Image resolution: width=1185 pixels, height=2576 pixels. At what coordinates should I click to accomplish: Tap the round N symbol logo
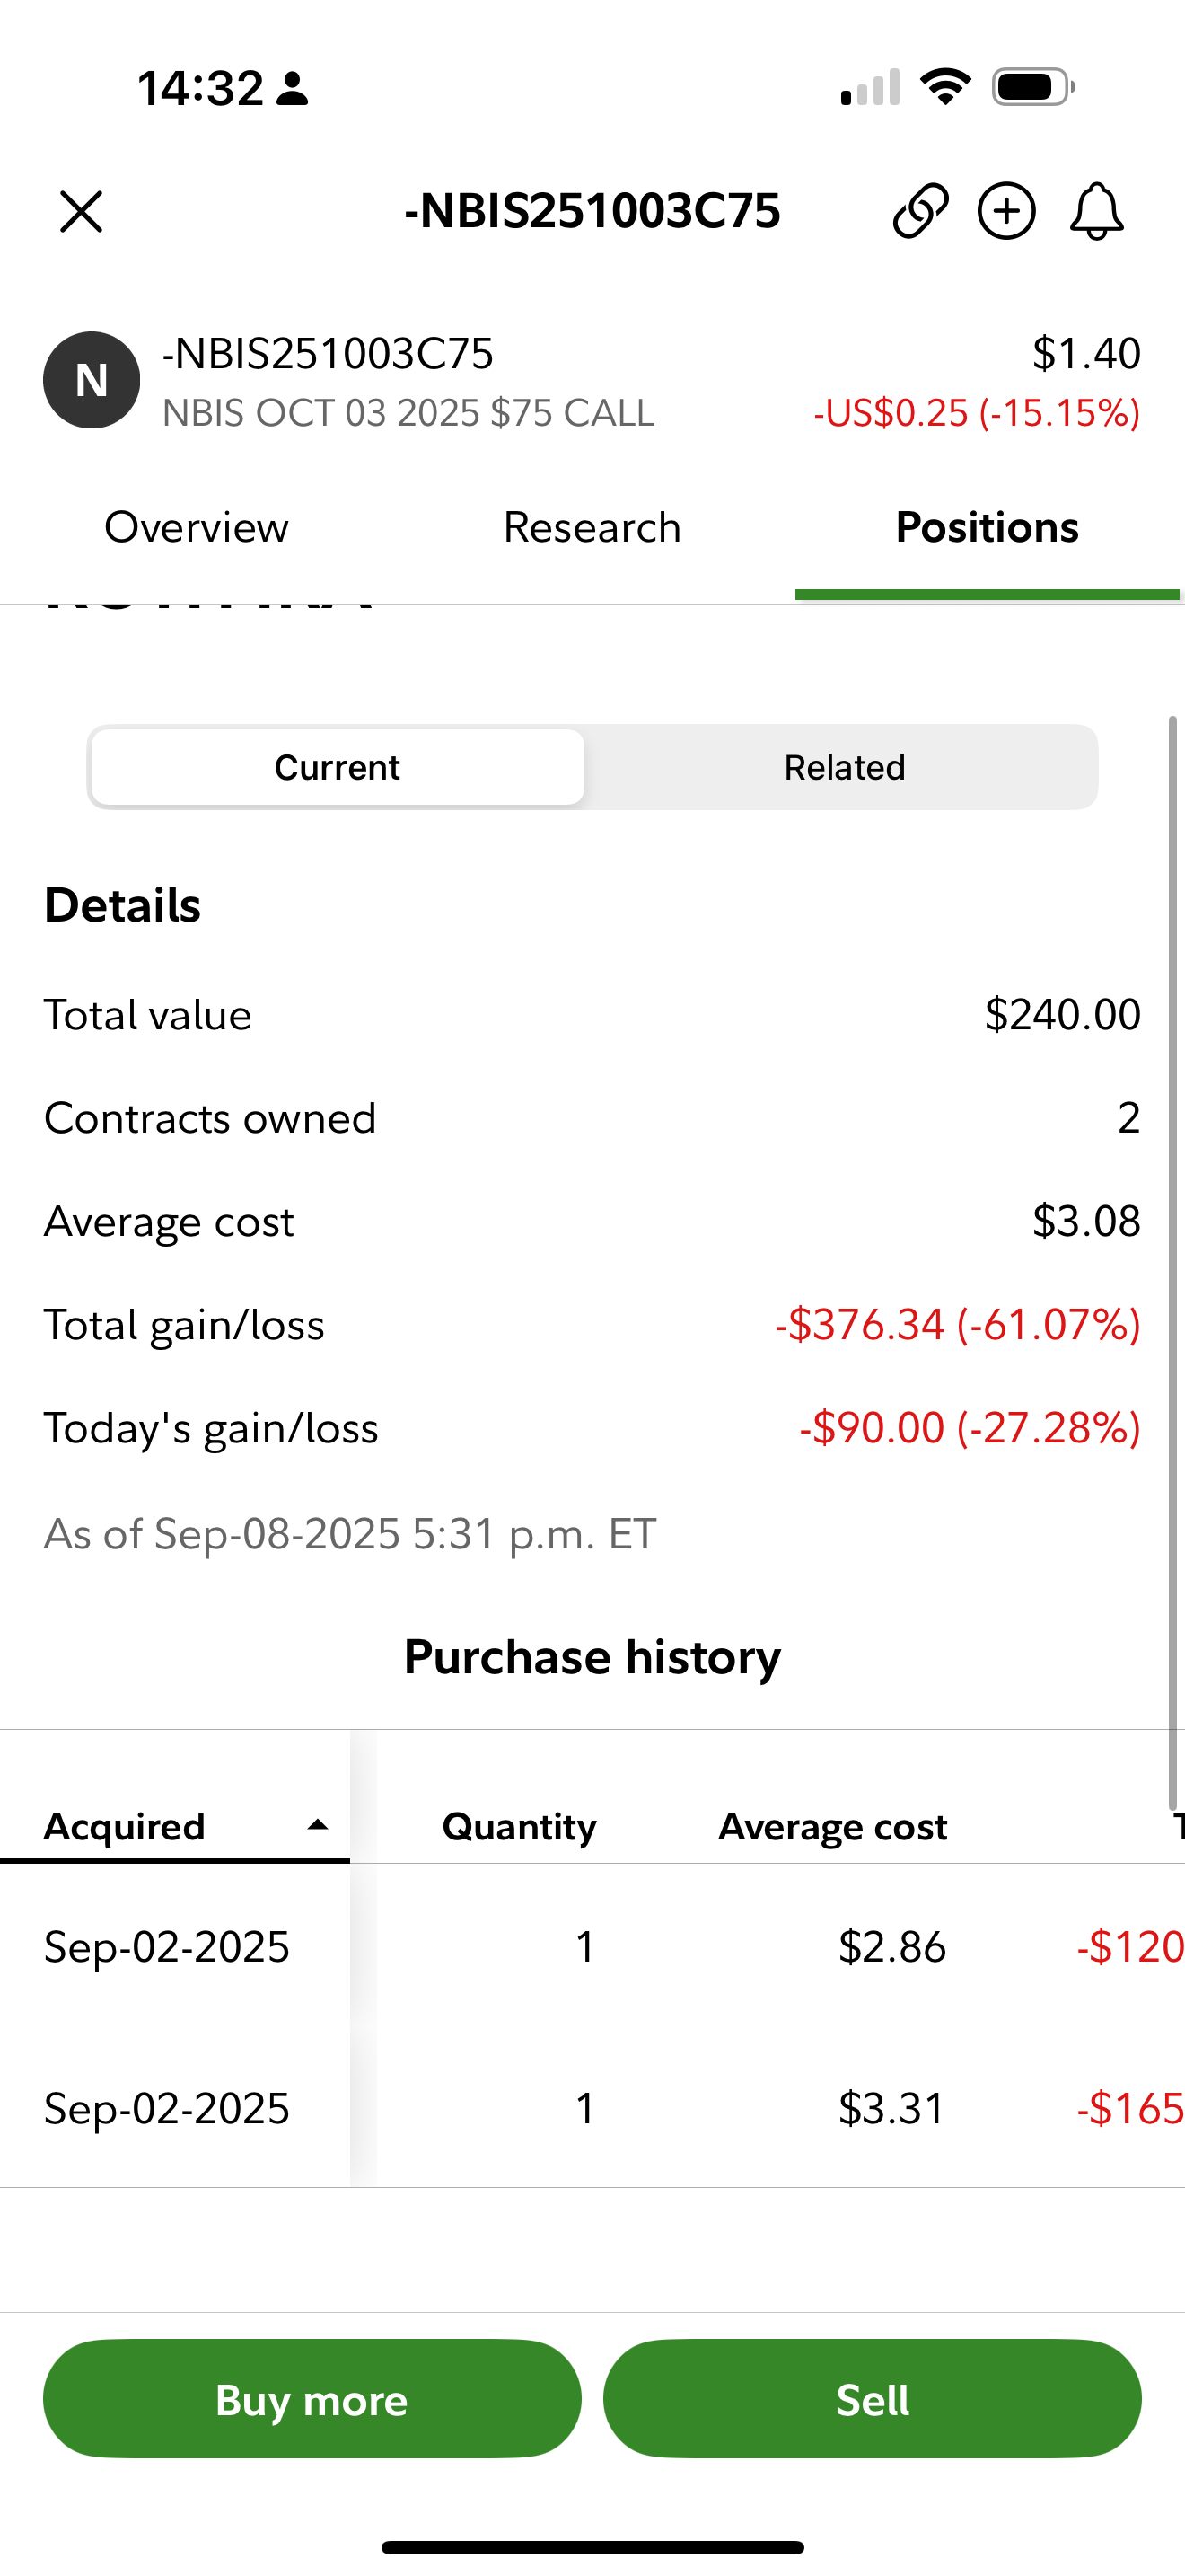coord(91,380)
